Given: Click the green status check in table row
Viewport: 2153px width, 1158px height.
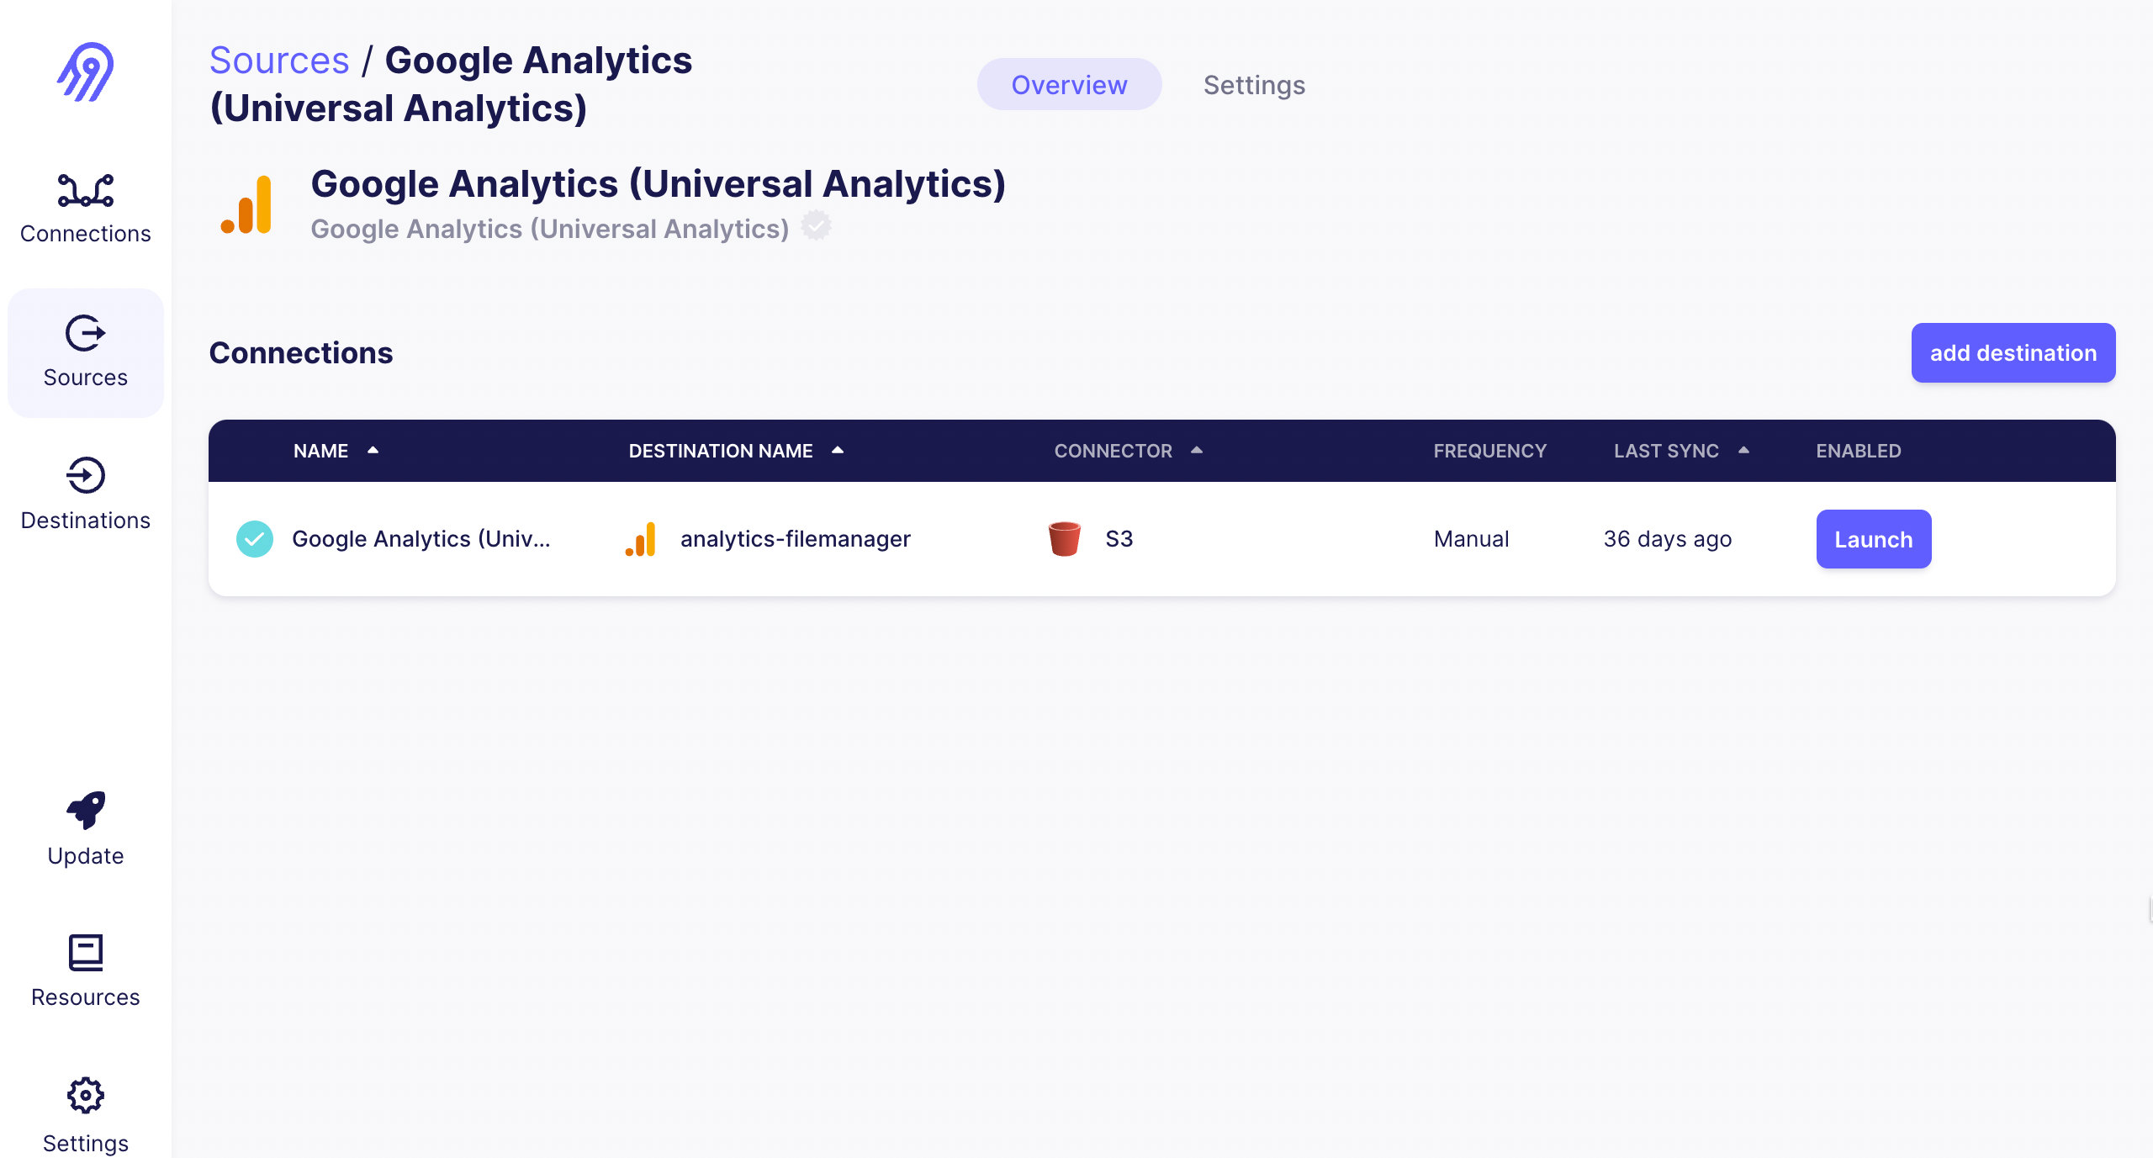Looking at the screenshot, I should pyautogui.click(x=255, y=539).
